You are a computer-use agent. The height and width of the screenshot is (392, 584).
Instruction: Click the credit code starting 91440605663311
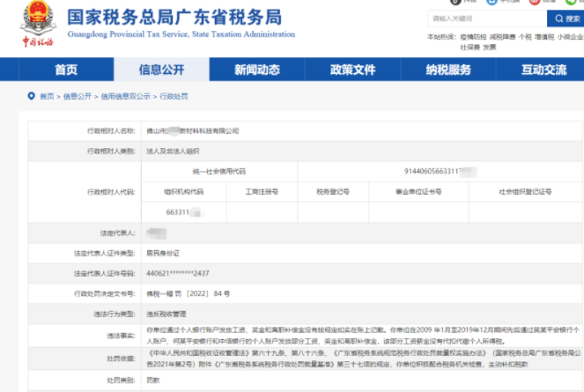pyautogui.click(x=440, y=172)
